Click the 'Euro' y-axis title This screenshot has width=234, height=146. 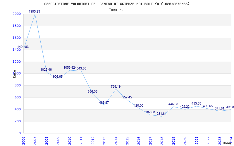click(x=14, y=74)
